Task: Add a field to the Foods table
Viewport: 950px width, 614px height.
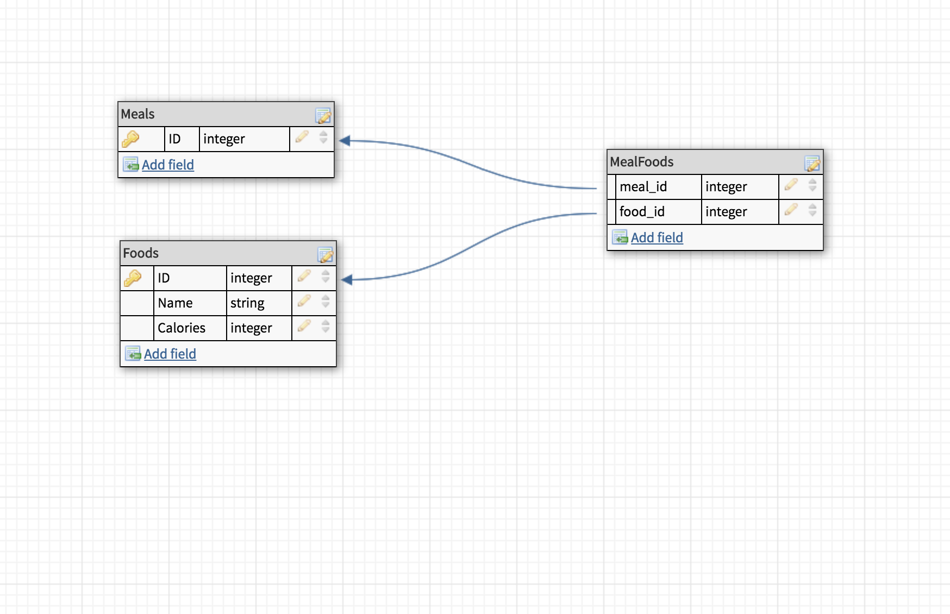Action: (170, 354)
